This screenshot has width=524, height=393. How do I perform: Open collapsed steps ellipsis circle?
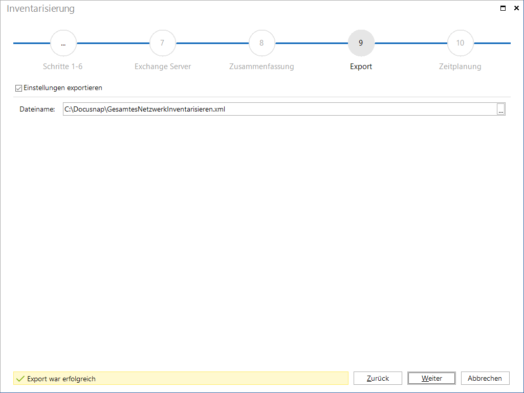63,43
